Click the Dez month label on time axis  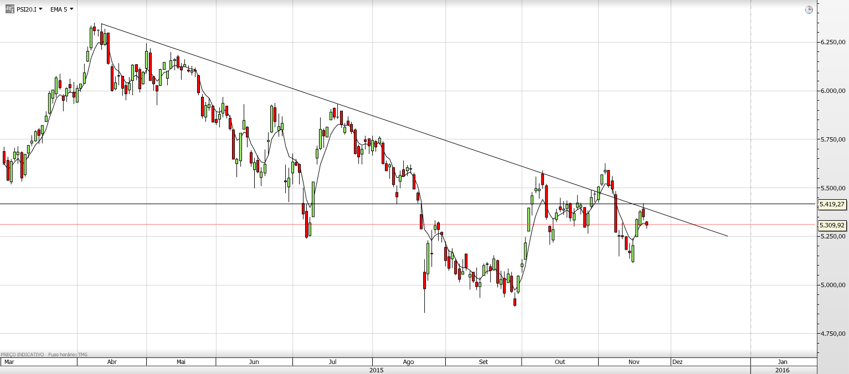(677, 362)
